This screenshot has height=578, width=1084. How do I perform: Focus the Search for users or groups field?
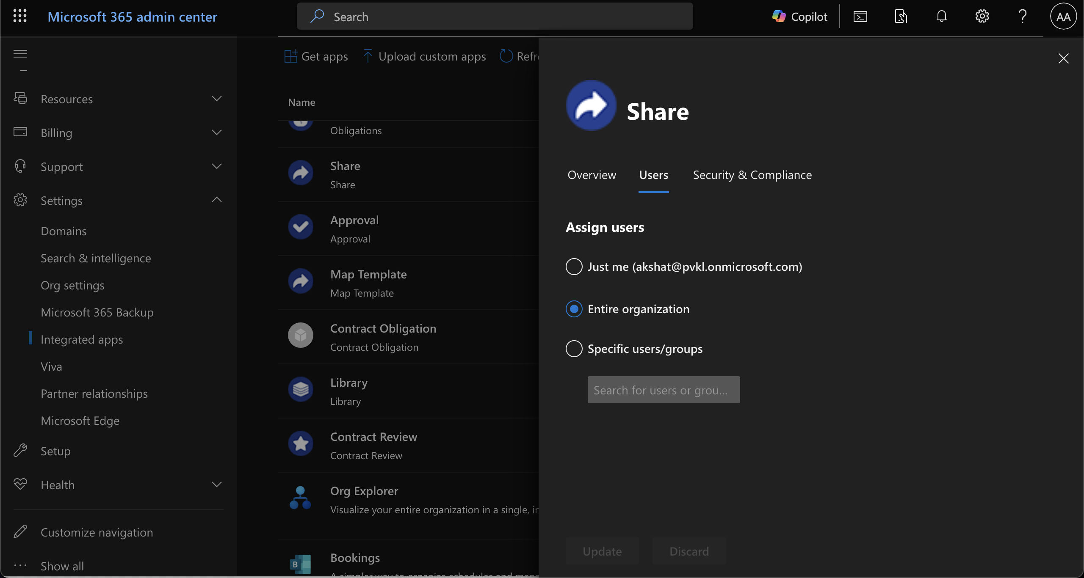(x=664, y=390)
